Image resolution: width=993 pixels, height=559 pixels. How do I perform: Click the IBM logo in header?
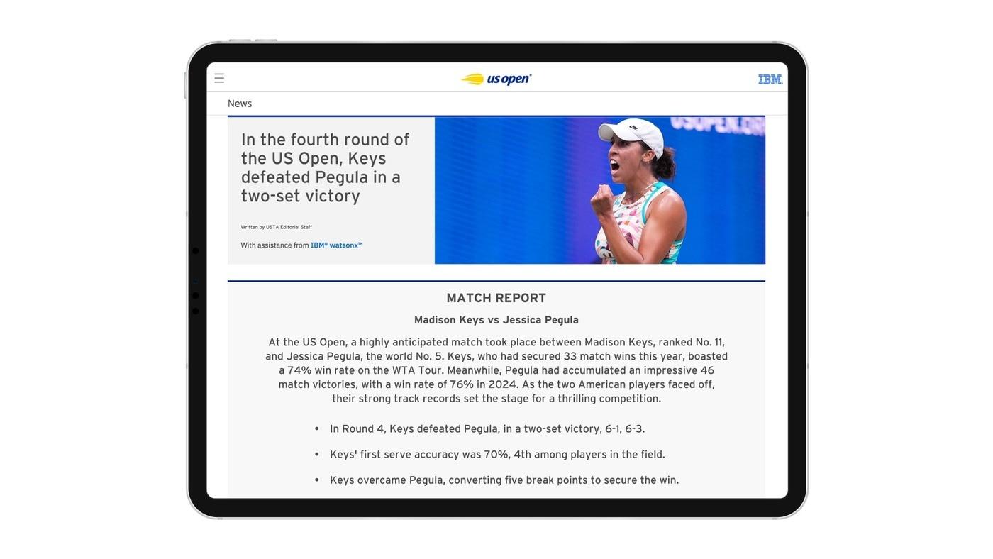770,79
